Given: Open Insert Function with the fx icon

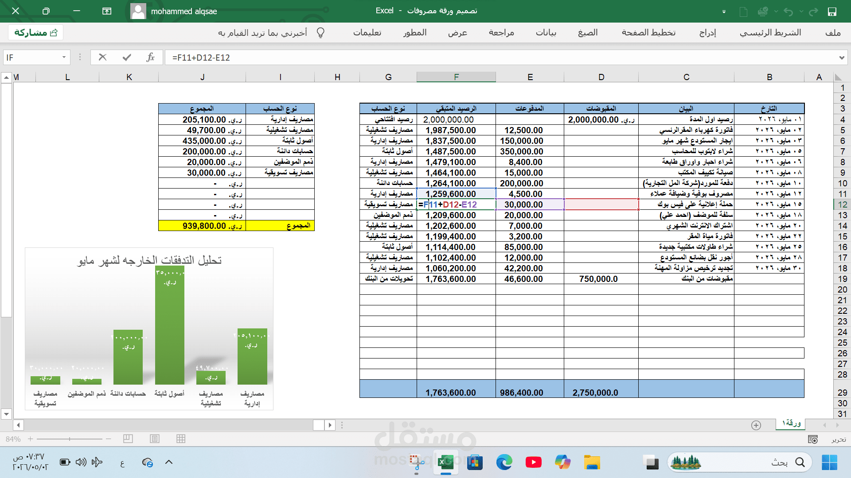Looking at the screenshot, I should [x=151, y=57].
